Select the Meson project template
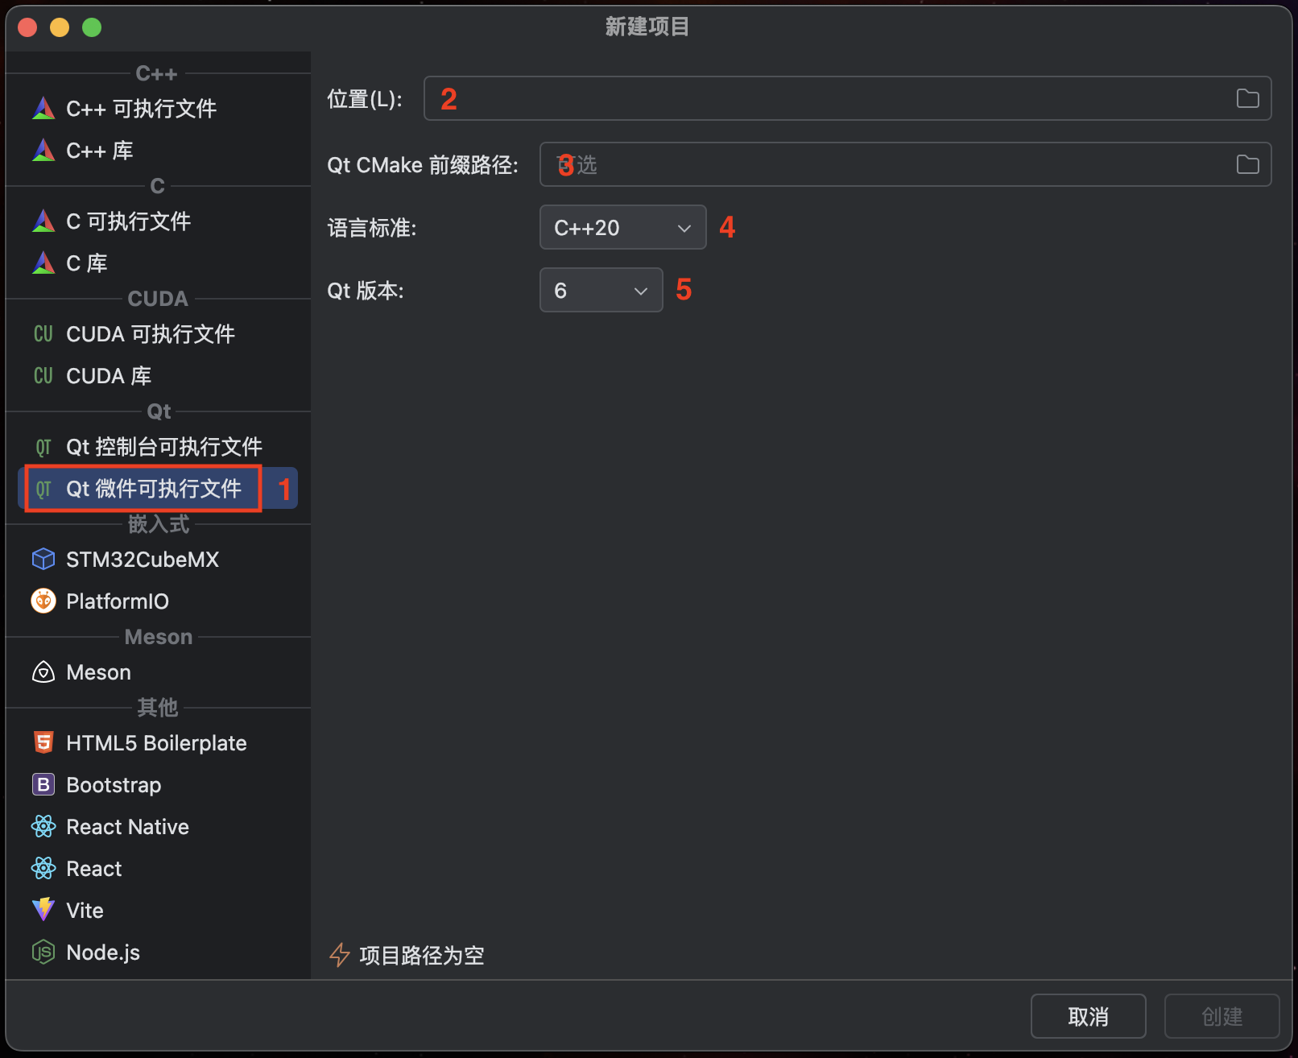The width and height of the screenshot is (1298, 1058). click(98, 672)
